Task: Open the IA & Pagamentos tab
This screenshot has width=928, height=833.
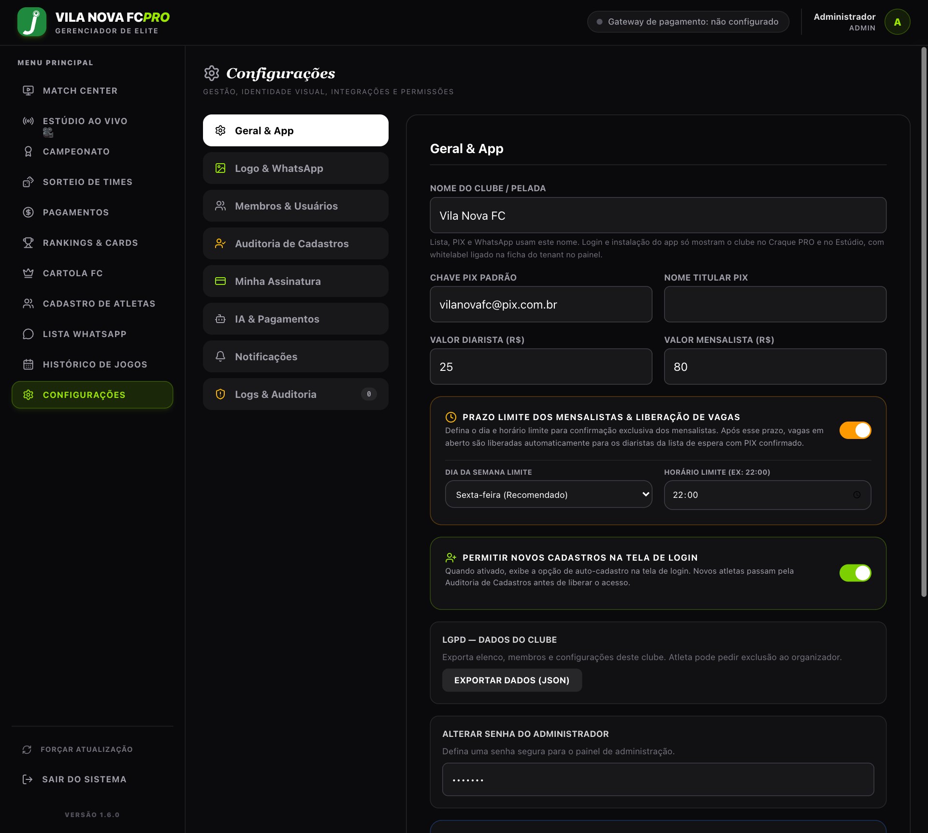Action: point(295,319)
